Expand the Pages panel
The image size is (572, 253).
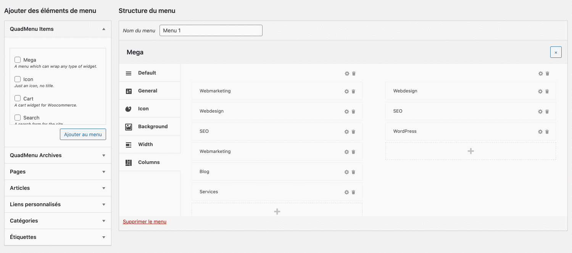57,172
